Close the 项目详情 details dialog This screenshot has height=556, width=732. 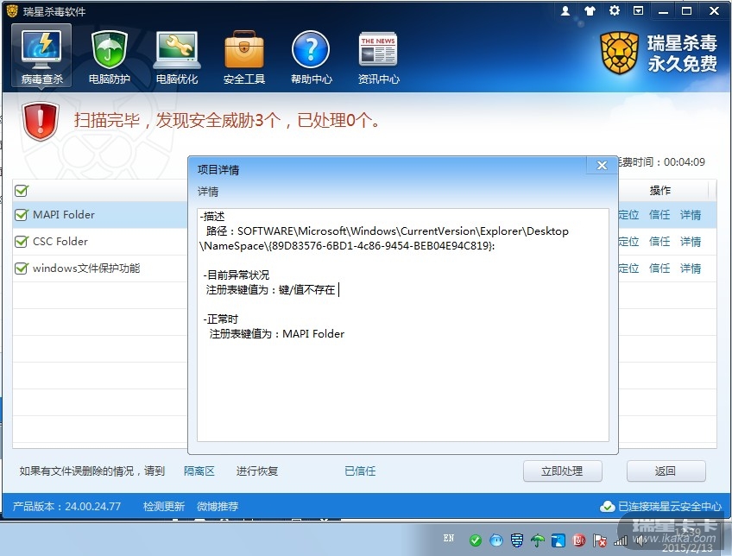602,165
